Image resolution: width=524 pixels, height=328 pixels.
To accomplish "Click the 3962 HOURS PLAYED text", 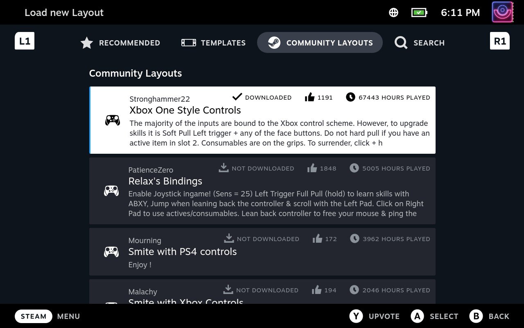I will click(396, 239).
